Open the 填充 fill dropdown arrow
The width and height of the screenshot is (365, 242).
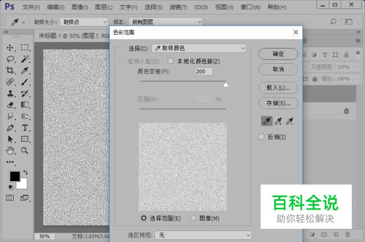[x=356, y=79]
